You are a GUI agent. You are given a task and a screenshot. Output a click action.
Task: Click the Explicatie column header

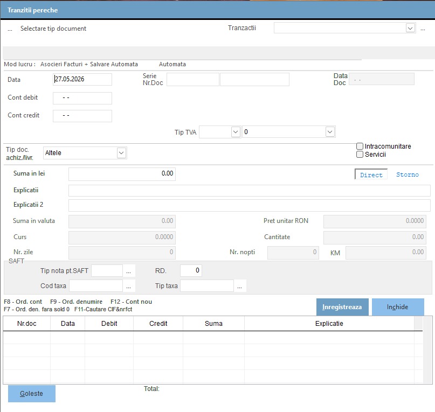329,324
